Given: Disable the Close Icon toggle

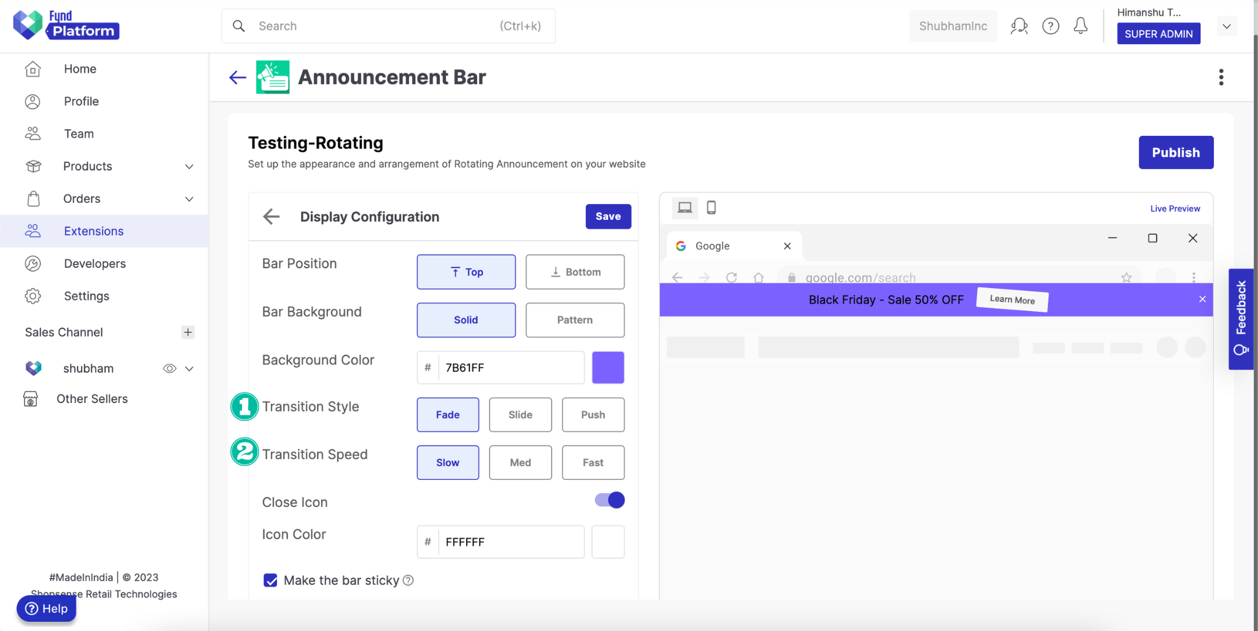Looking at the screenshot, I should [608, 500].
